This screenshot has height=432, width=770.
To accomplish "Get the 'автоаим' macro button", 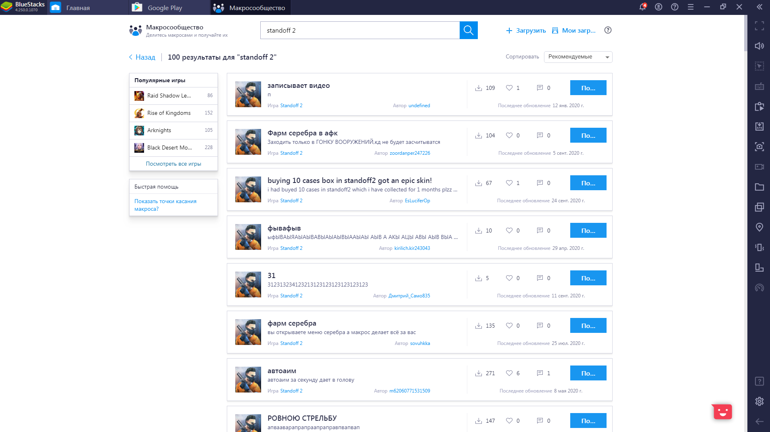I will click(x=588, y=373).
